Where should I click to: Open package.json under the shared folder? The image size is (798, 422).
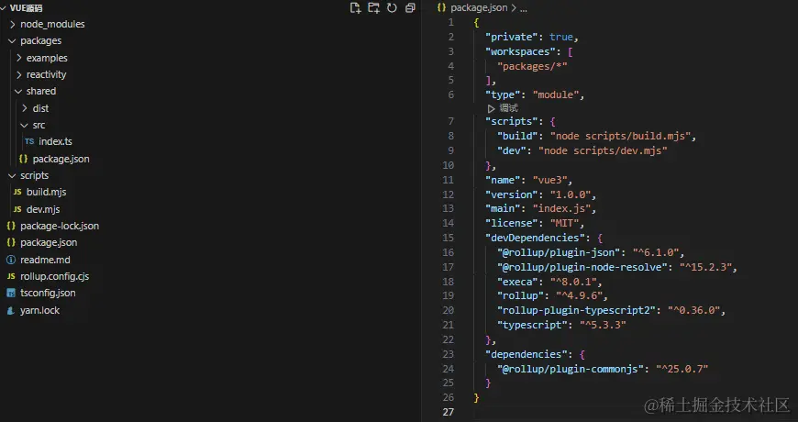tap(61, 159)
